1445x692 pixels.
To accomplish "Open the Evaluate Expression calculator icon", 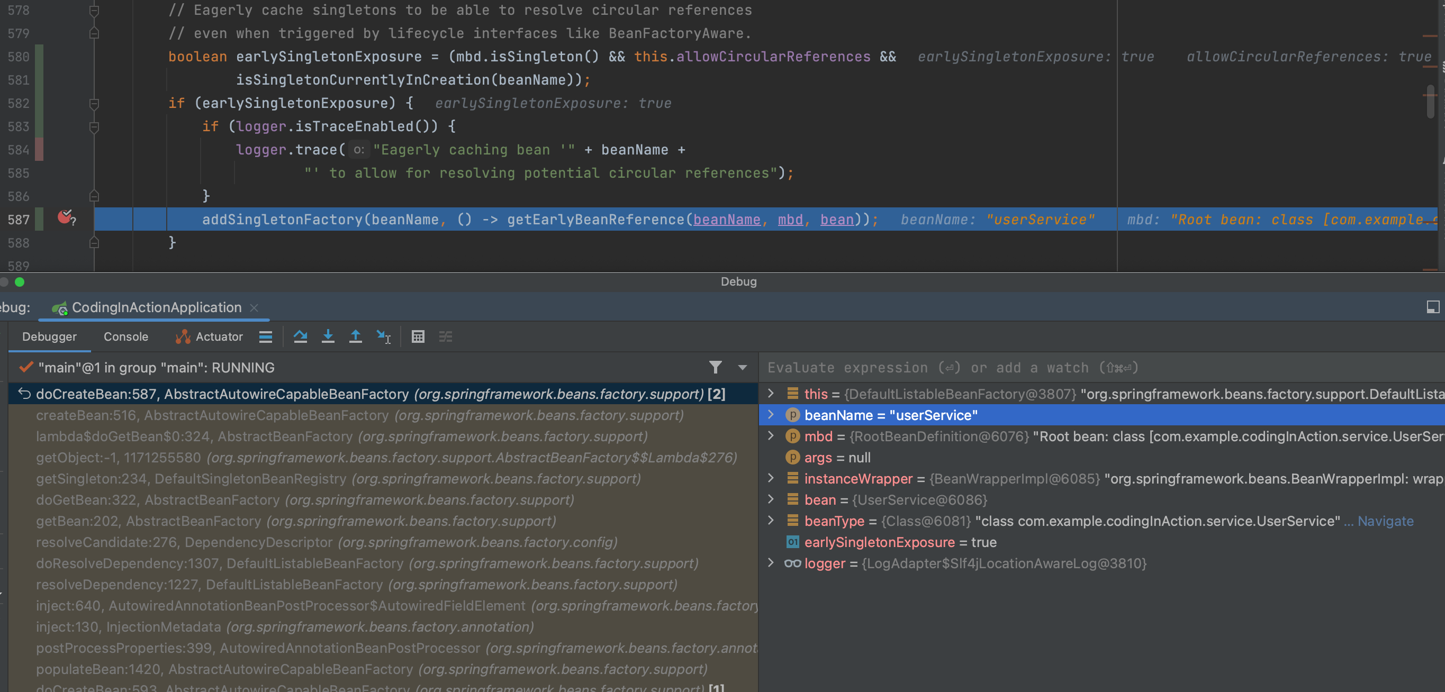I will [418, 336].
